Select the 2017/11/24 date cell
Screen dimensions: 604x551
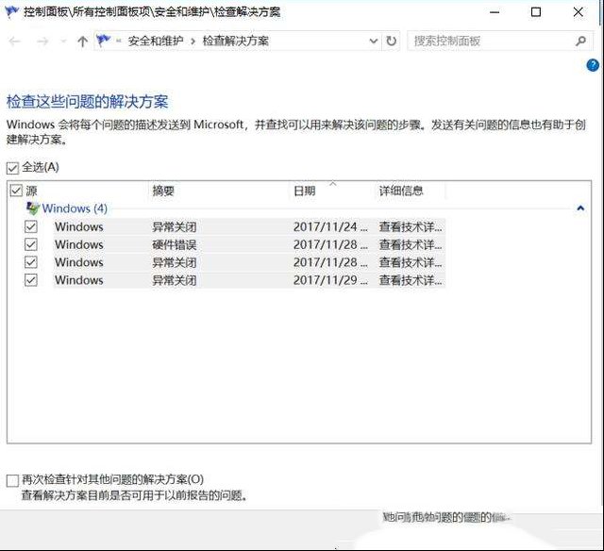(x=330, y=226)
